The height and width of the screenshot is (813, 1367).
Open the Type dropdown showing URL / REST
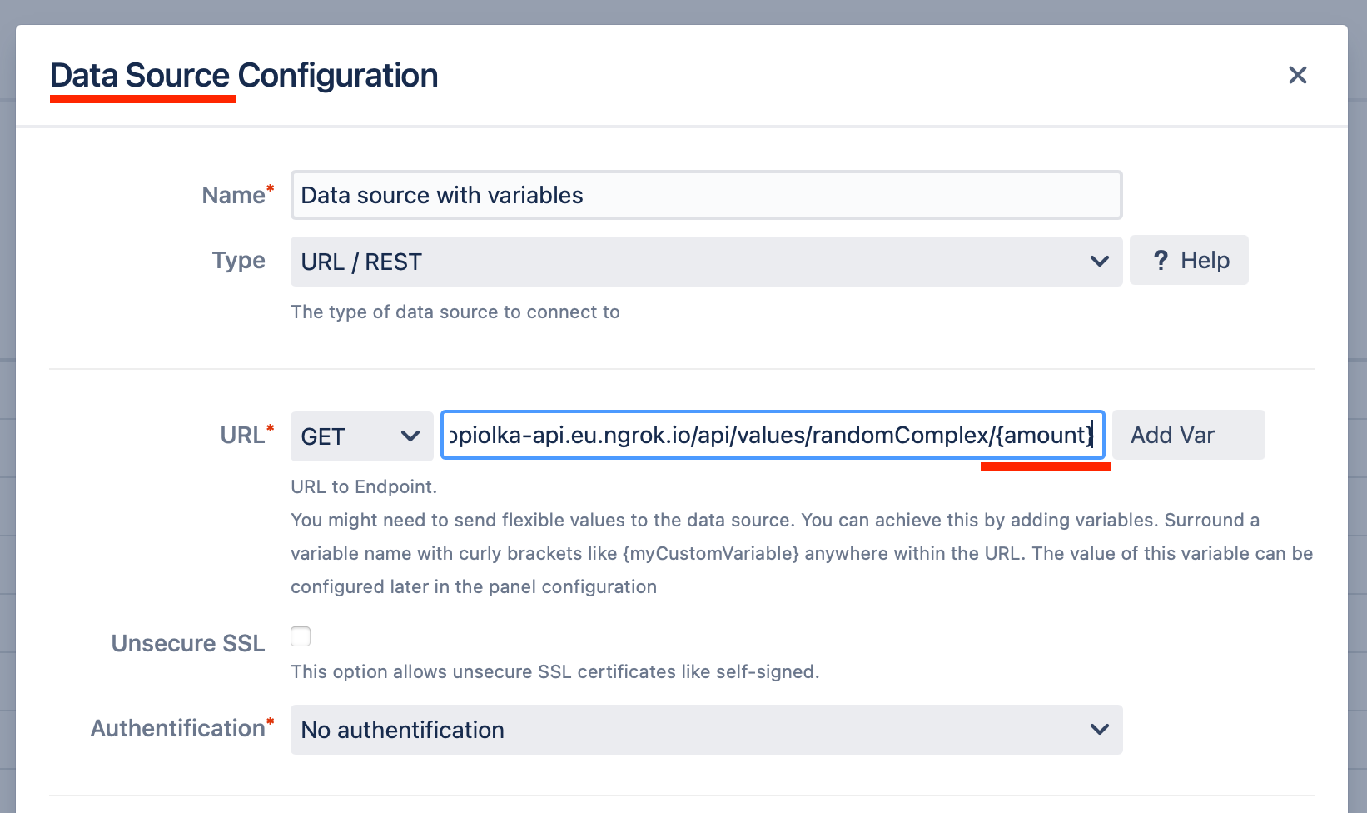point(706,262)
